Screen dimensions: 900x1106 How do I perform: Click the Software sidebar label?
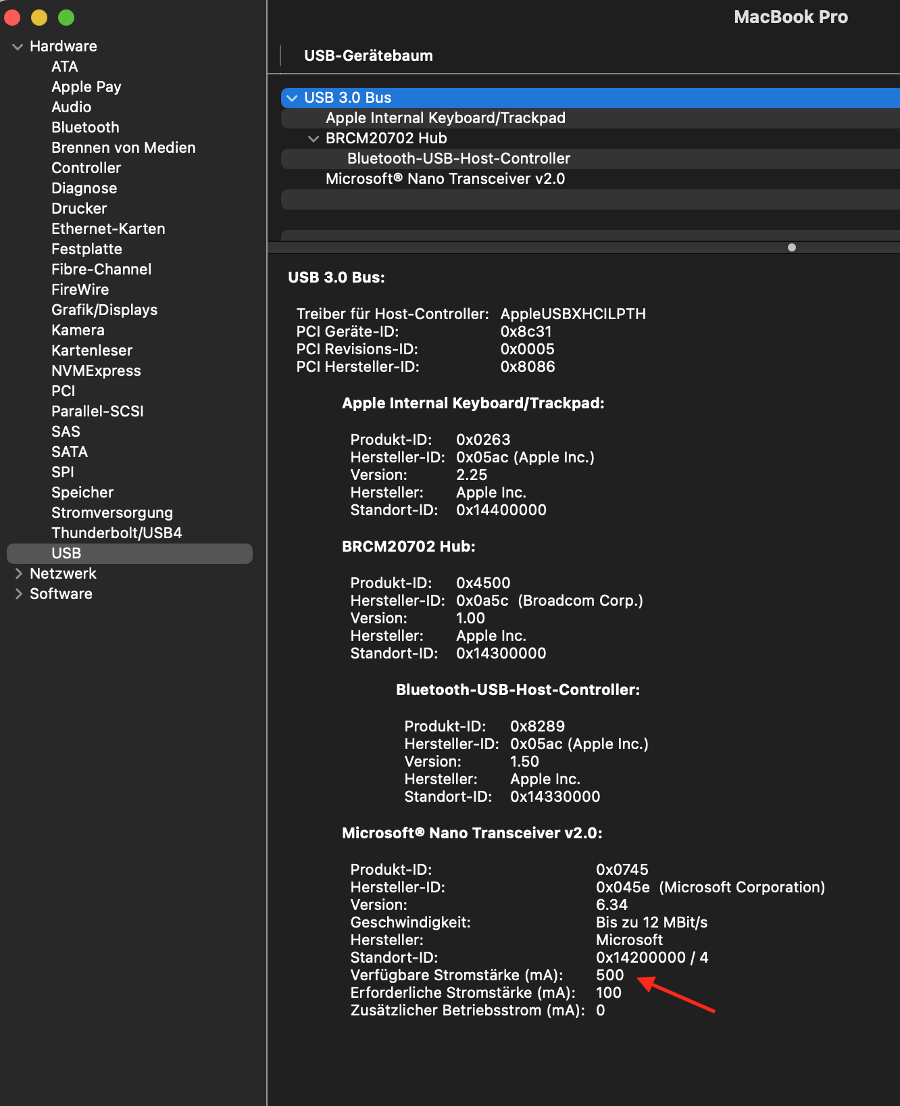point(61,594)
